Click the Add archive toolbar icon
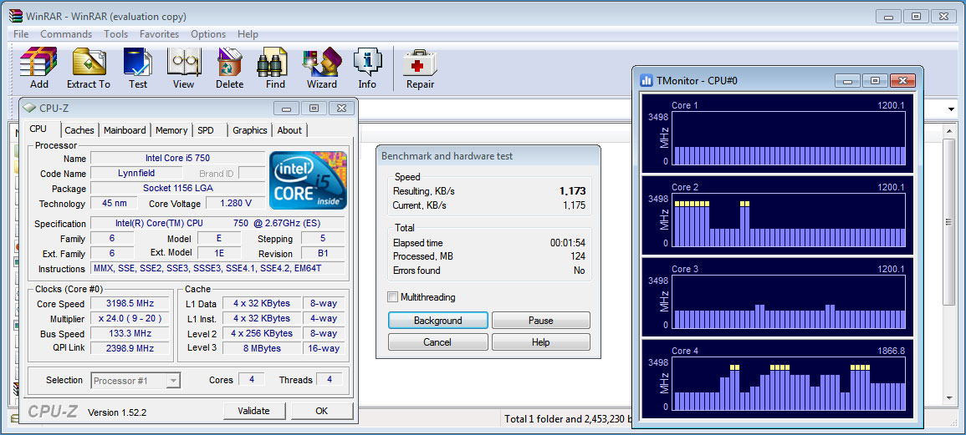Viewport: 966px width, 435px height. click(x=38, y=62)
